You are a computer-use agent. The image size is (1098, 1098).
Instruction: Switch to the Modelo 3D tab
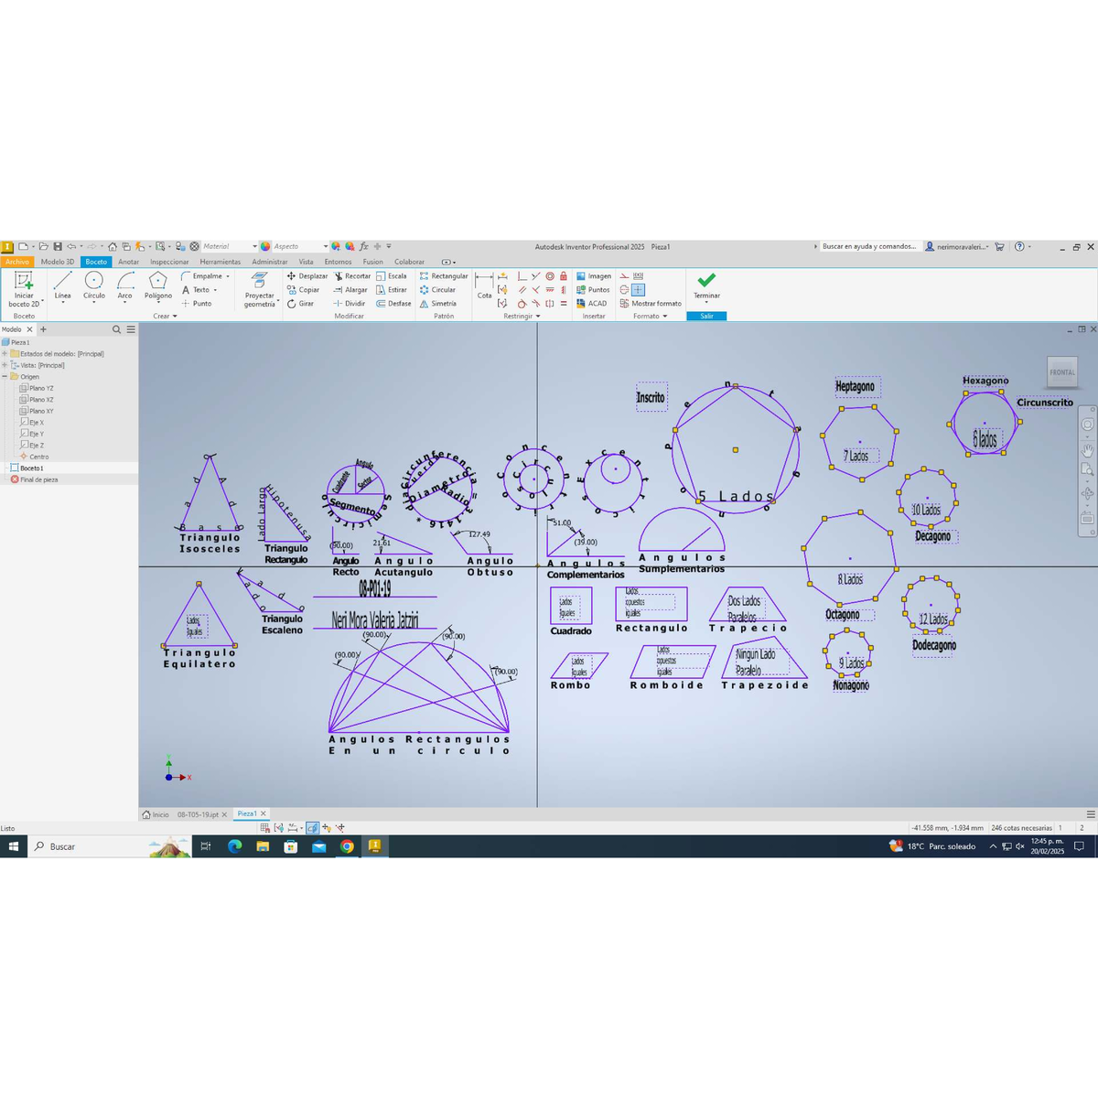click(58, 262)
